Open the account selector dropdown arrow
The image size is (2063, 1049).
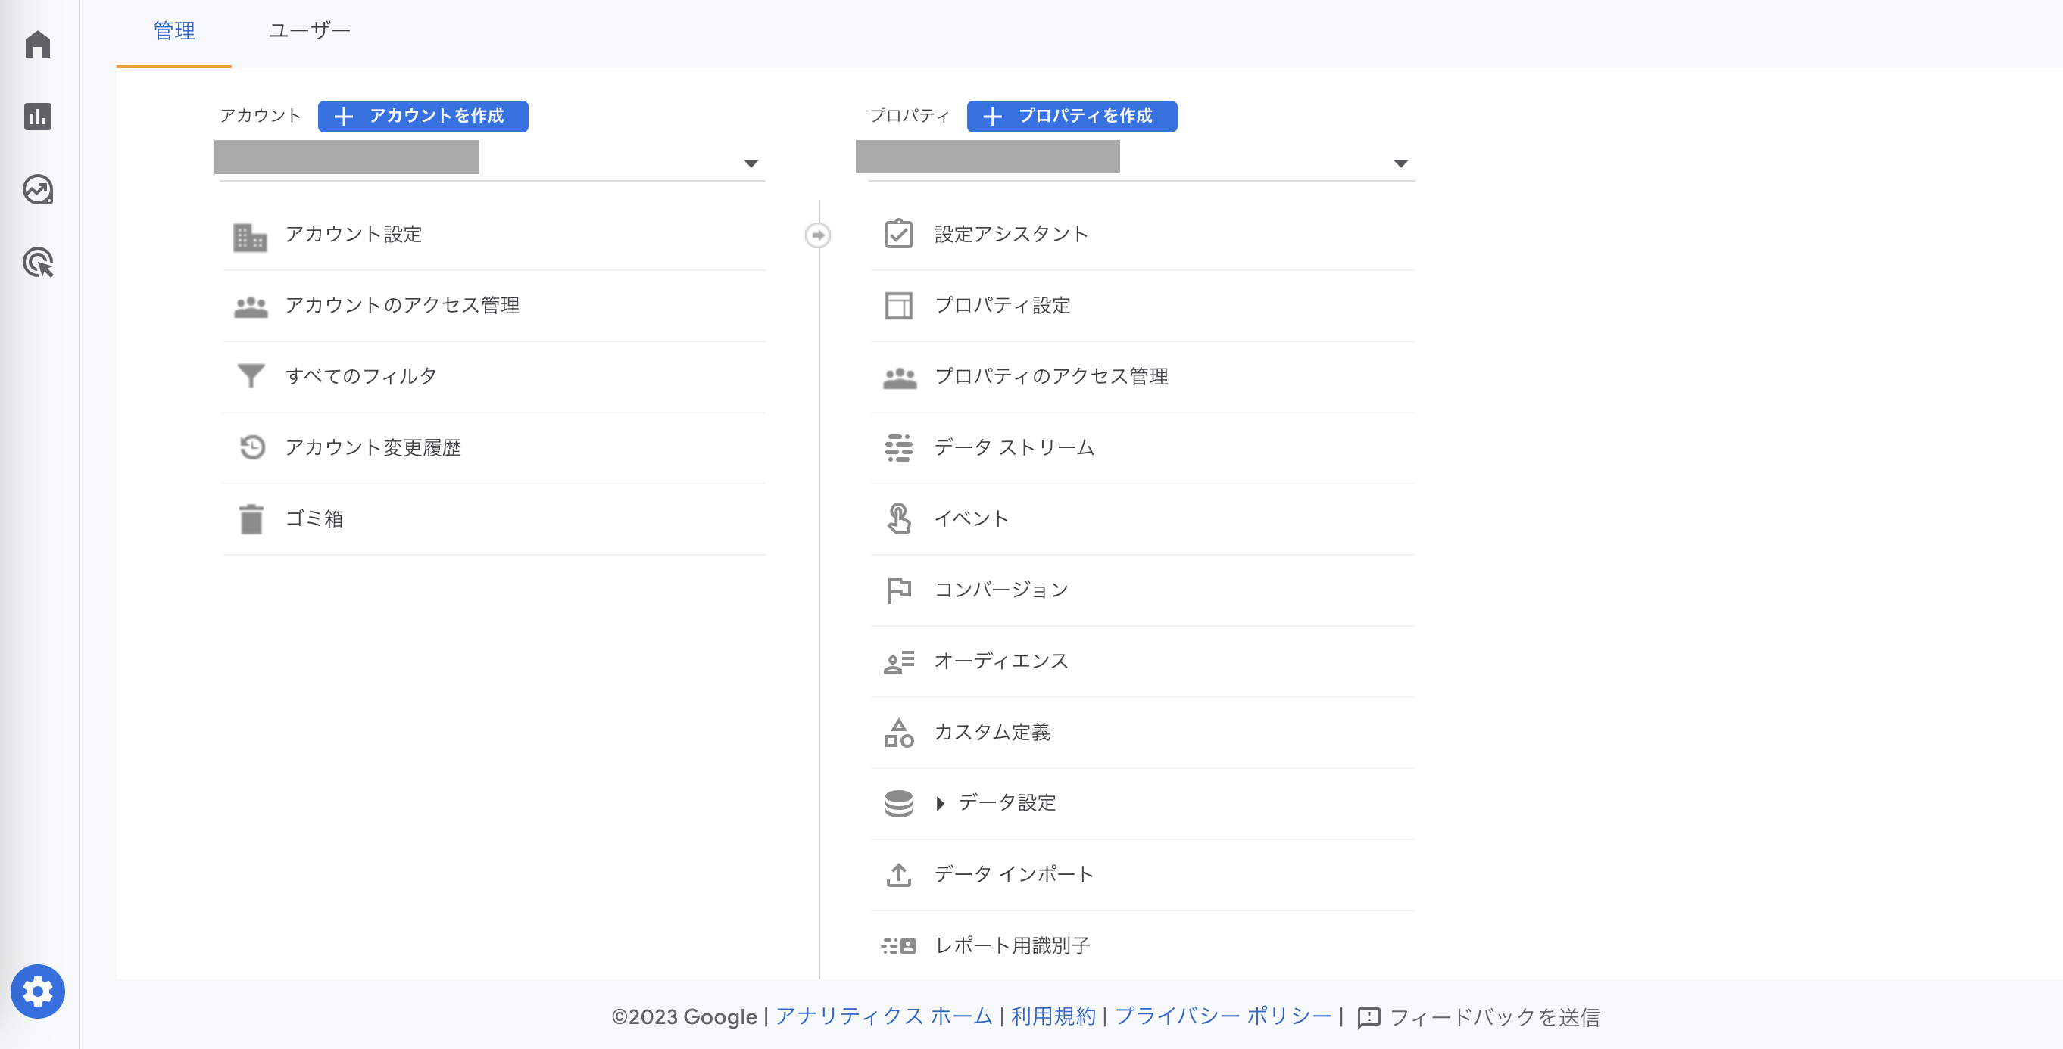coord(751,163)
